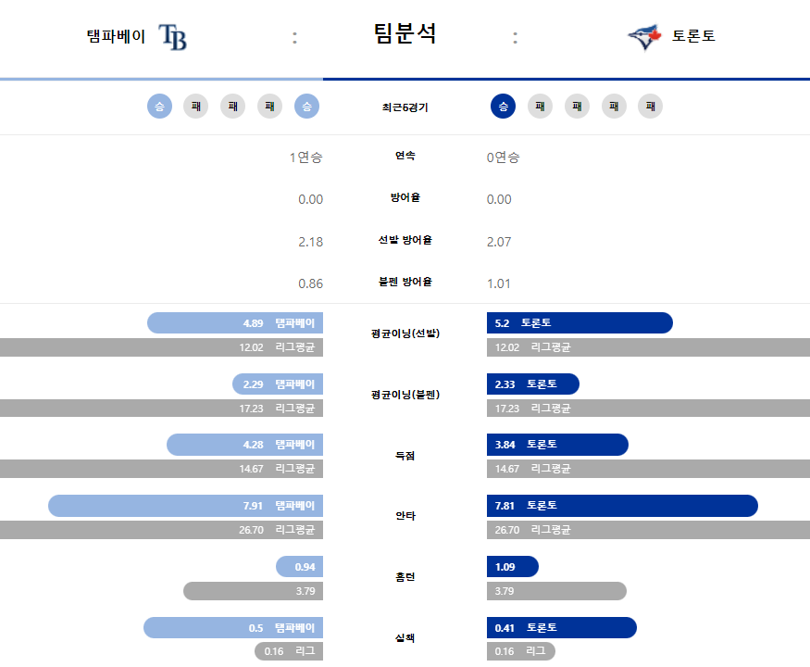Click the Tampa Bay 2.18 starter ERA value
This screenshot has height=667, width=810.
(x=310, y=242)
